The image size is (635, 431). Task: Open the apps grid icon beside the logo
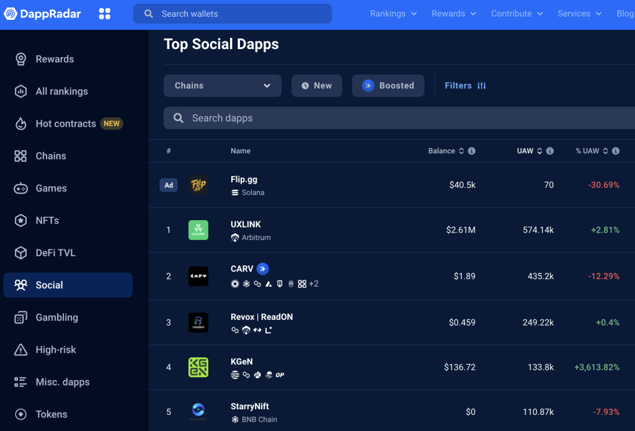105,14
